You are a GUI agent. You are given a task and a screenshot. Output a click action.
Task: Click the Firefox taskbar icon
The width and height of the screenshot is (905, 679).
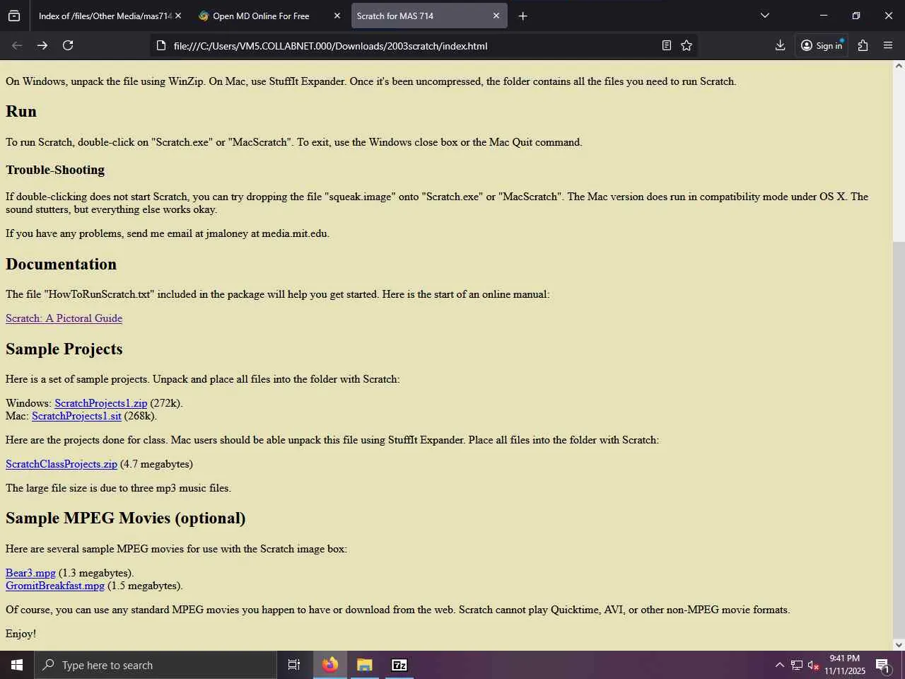330,665
